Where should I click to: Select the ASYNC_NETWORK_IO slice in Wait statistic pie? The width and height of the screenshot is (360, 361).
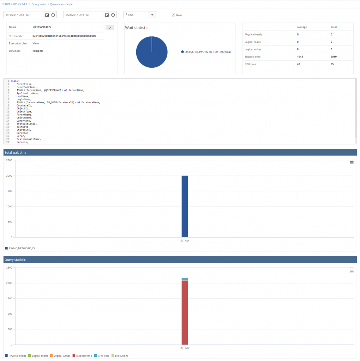click(152, 52)
